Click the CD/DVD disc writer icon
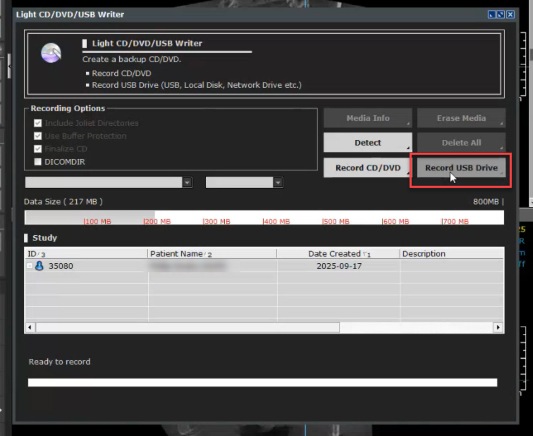Screen dimensions: 533x436 click(x=51, y=53)
